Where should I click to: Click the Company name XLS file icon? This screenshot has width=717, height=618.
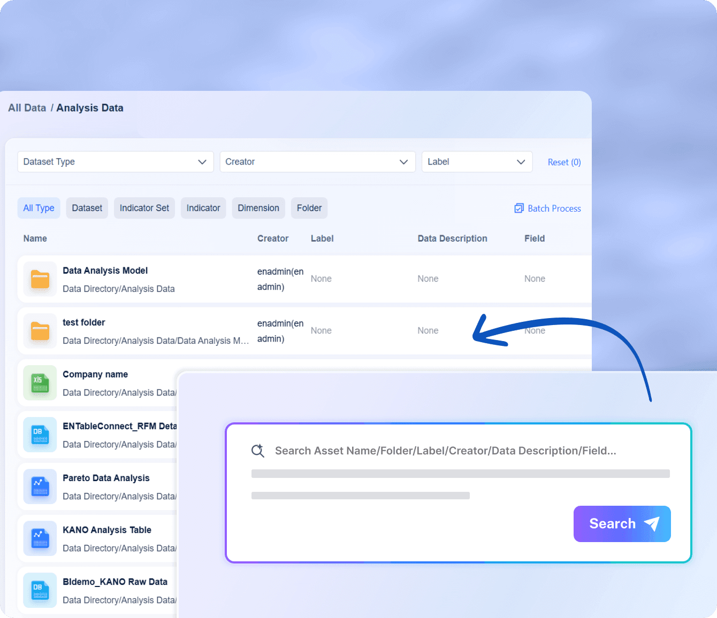coord(40,383)
